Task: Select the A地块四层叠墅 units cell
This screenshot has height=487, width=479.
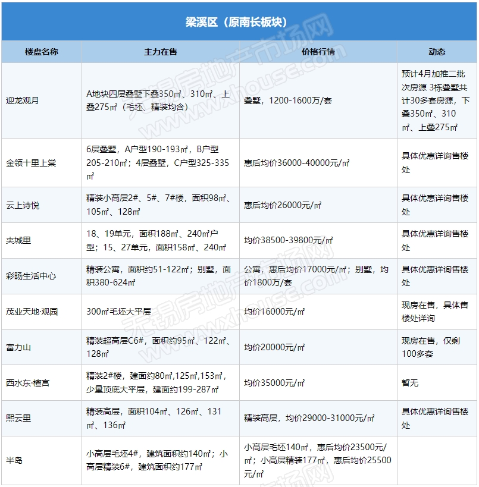Action: 161,100
